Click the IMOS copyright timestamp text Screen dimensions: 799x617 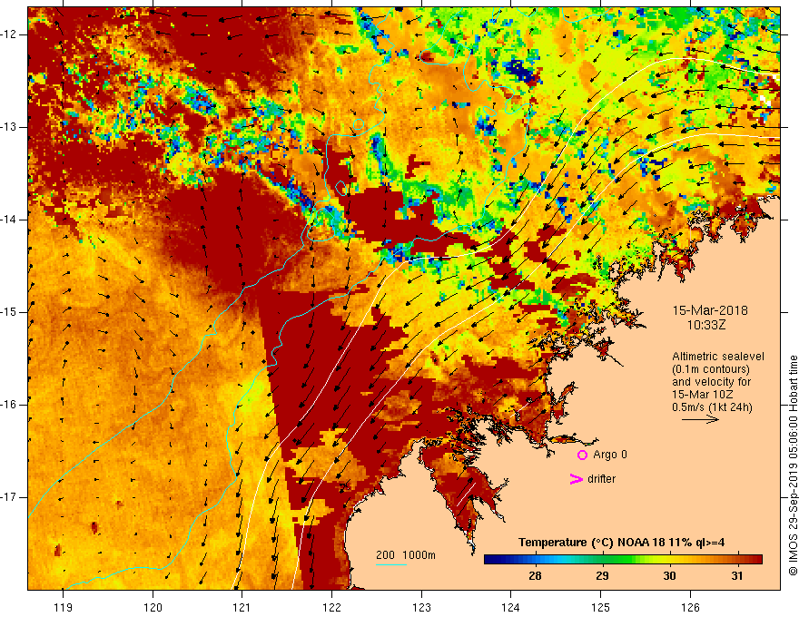pyautogui.click(x=793, y=465)
